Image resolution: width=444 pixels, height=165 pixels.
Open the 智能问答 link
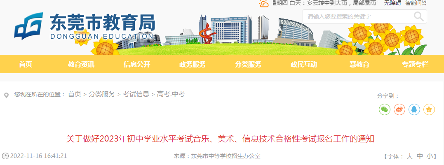tap(416, 3)
